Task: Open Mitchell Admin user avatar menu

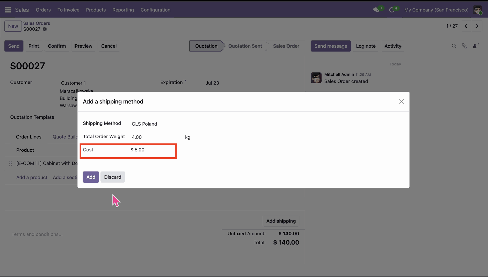Action: coord(478,10)
